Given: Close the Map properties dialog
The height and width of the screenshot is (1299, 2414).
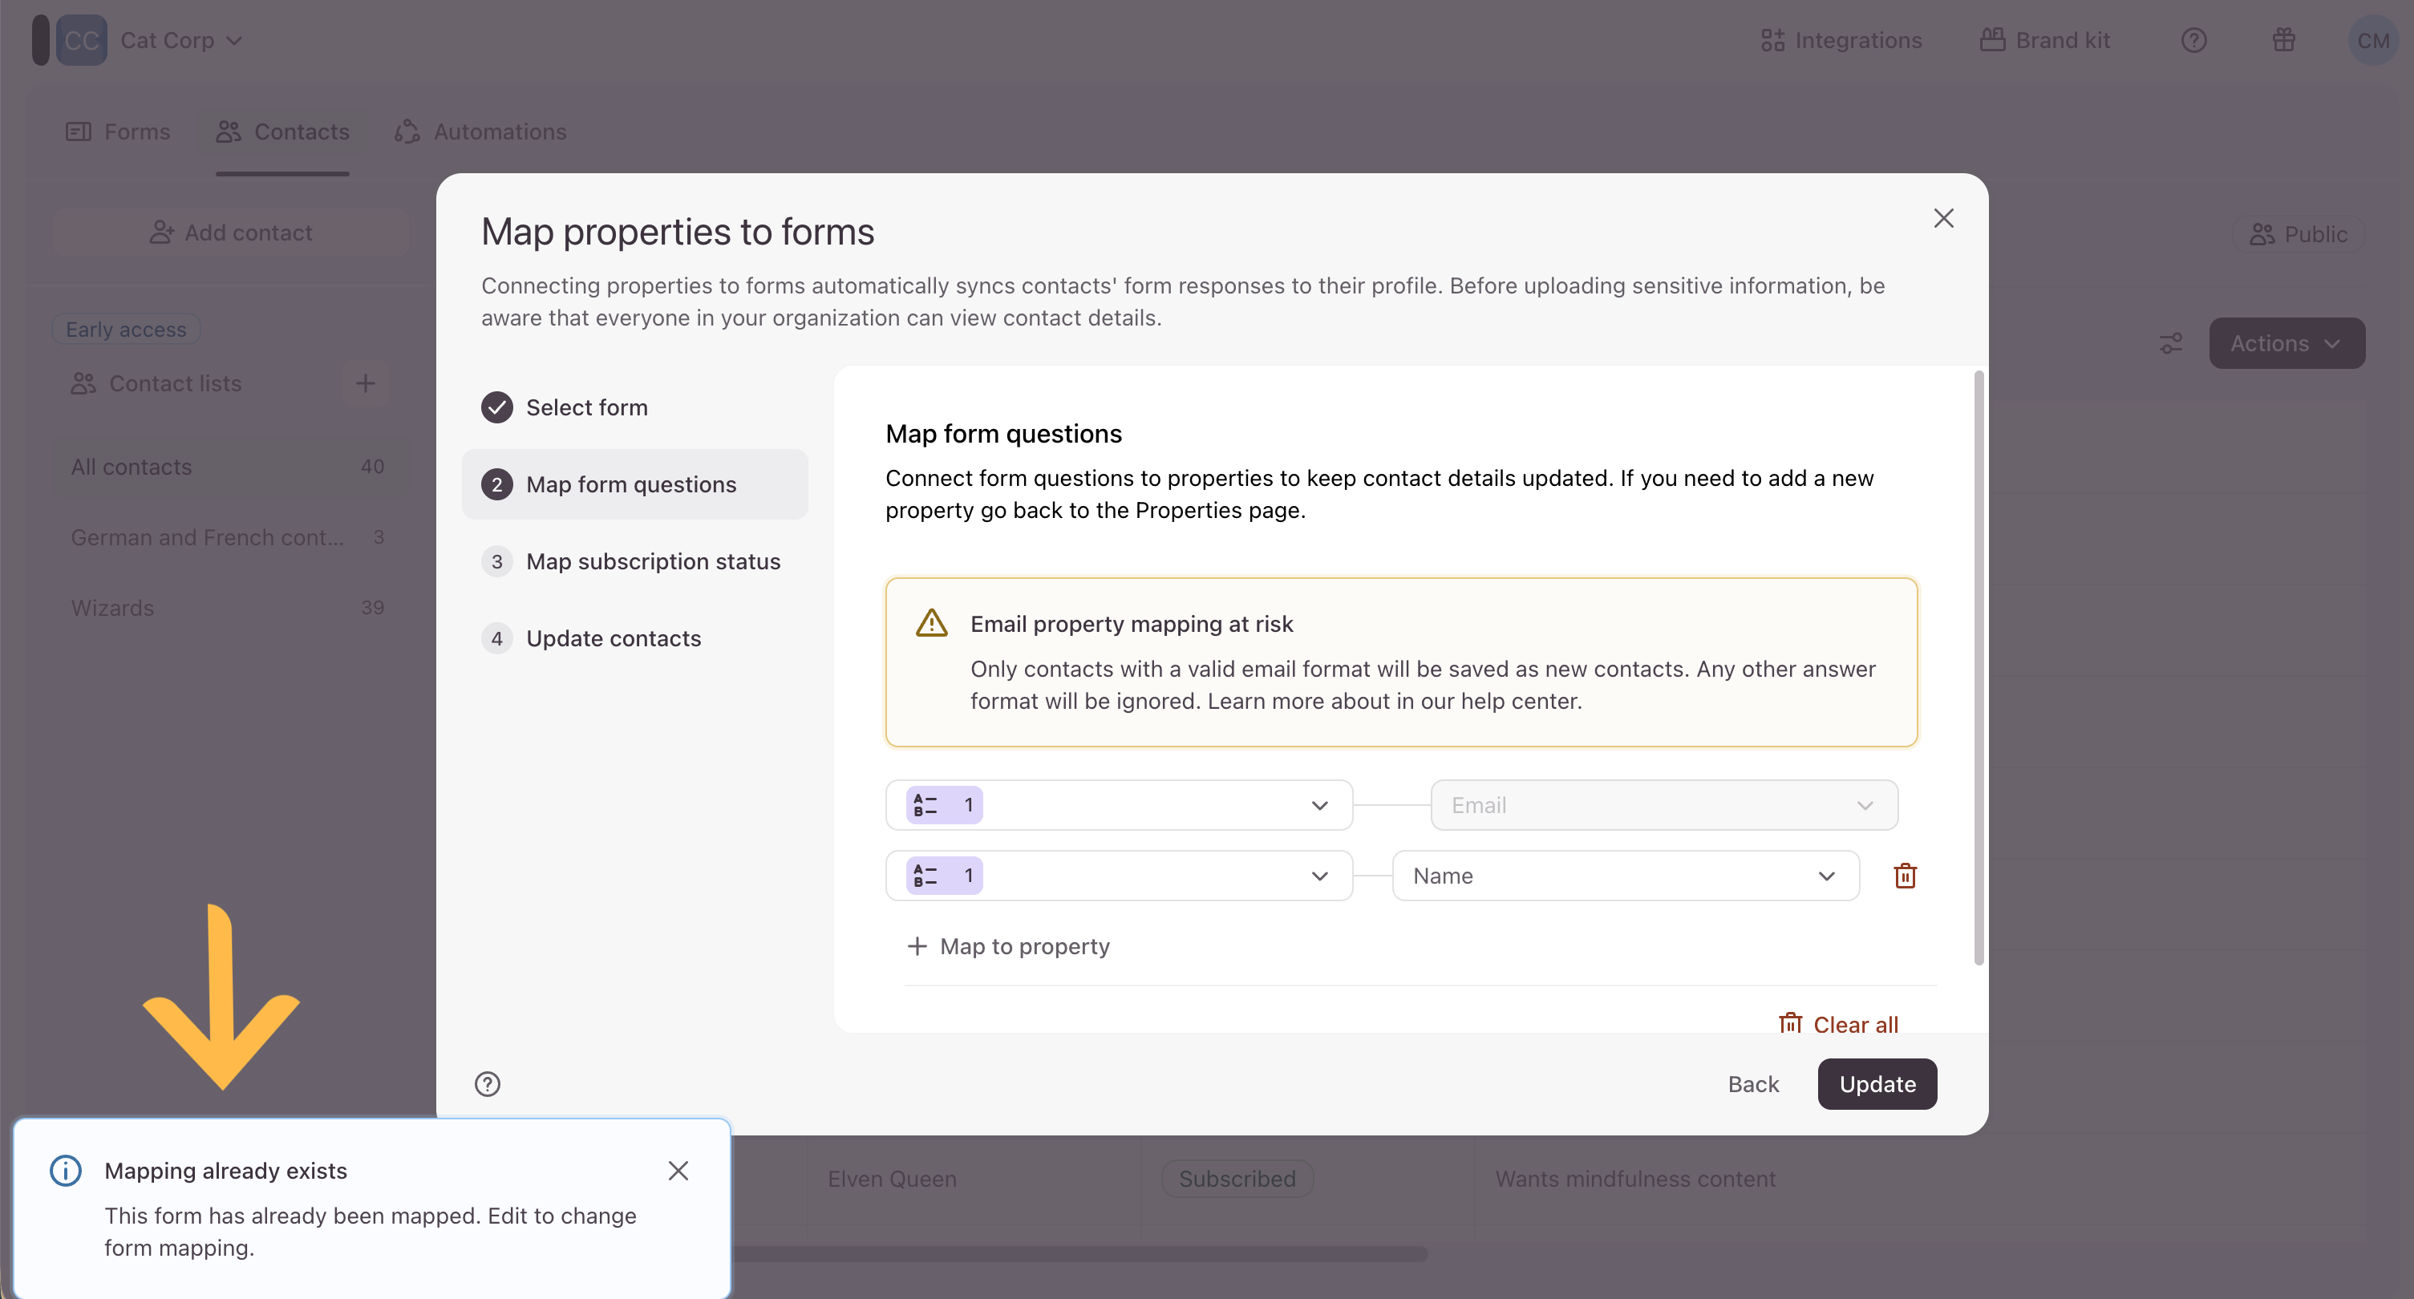Looking at the screenshot, I should pos(1943,218).
